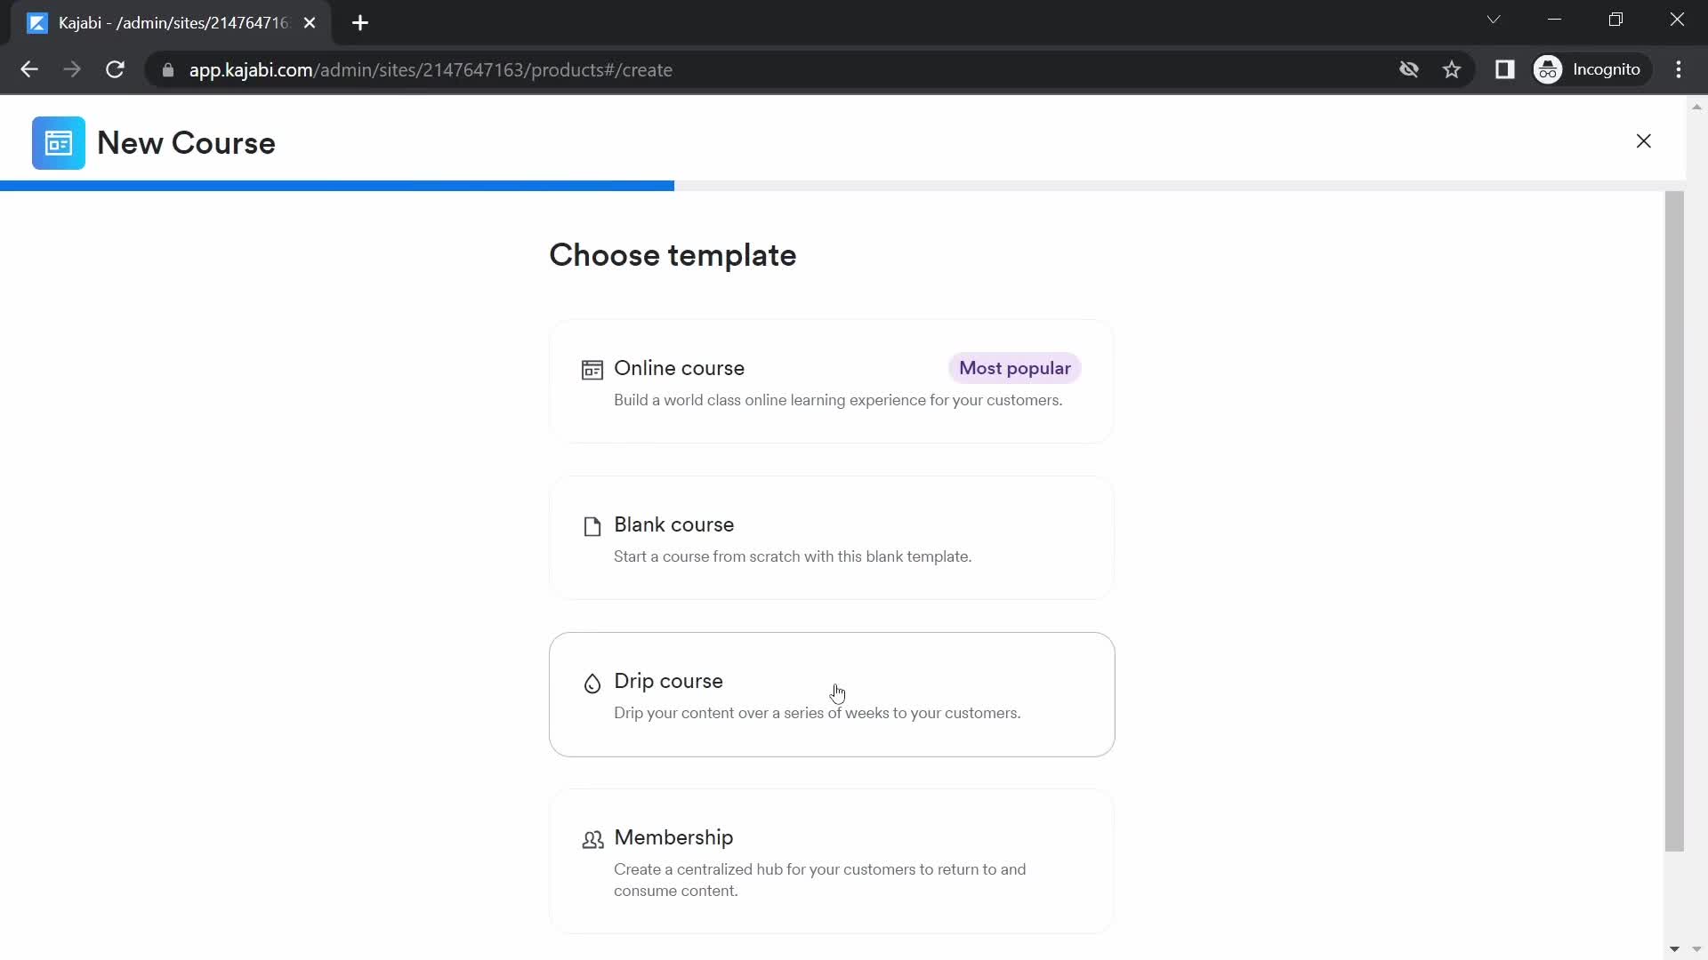Click 'Create a centralized hub' description text
Viewport: 1708px width, 960px height.
[x=819, y=880]
